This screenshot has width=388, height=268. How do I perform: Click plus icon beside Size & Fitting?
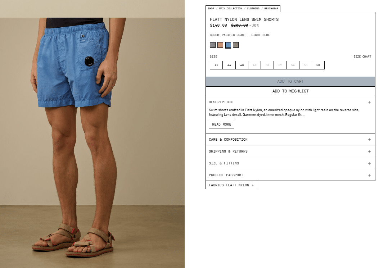(x=369, y=163)
